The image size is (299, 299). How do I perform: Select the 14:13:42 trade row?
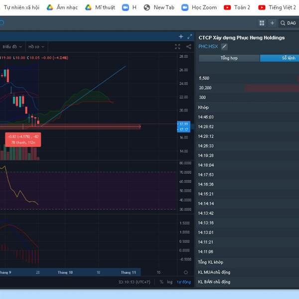(248, 213)
